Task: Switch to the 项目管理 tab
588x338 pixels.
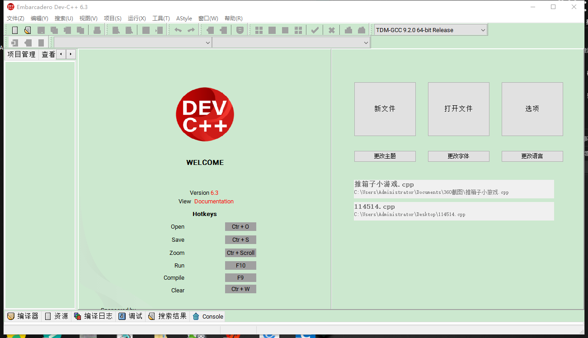Action: tap(21, 55)
